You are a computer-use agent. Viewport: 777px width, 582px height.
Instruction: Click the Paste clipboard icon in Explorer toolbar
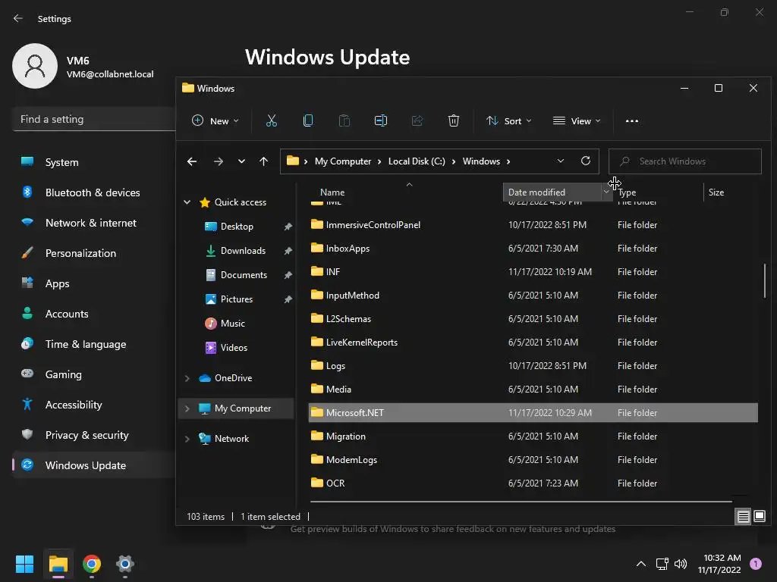point(344,120)
